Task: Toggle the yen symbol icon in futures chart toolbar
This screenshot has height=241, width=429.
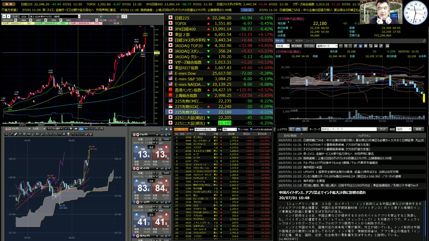Action: tap(361, 46)
